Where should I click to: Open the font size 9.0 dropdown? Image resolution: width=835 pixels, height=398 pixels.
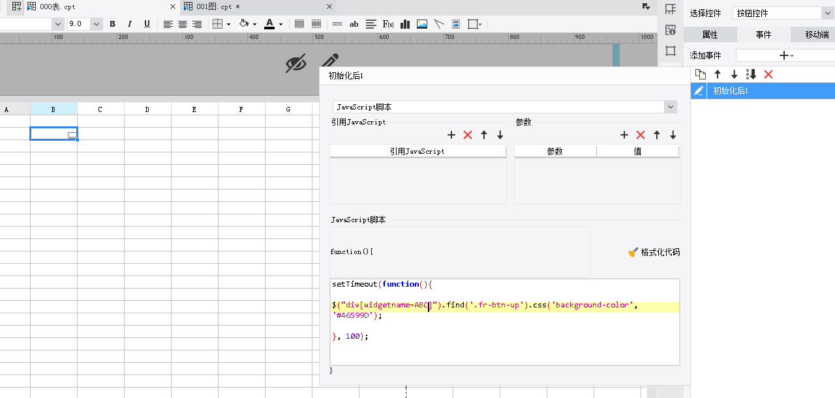coord(97,24)
